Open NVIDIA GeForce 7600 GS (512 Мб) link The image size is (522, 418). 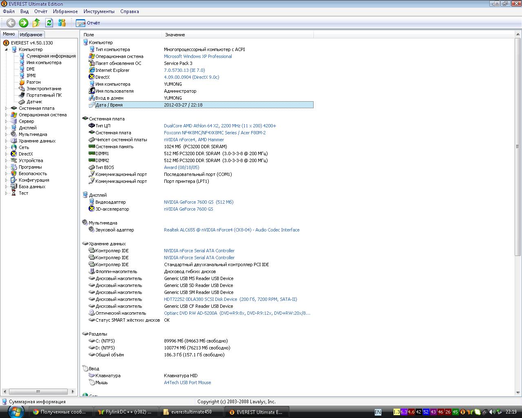[x=199, y=202]
